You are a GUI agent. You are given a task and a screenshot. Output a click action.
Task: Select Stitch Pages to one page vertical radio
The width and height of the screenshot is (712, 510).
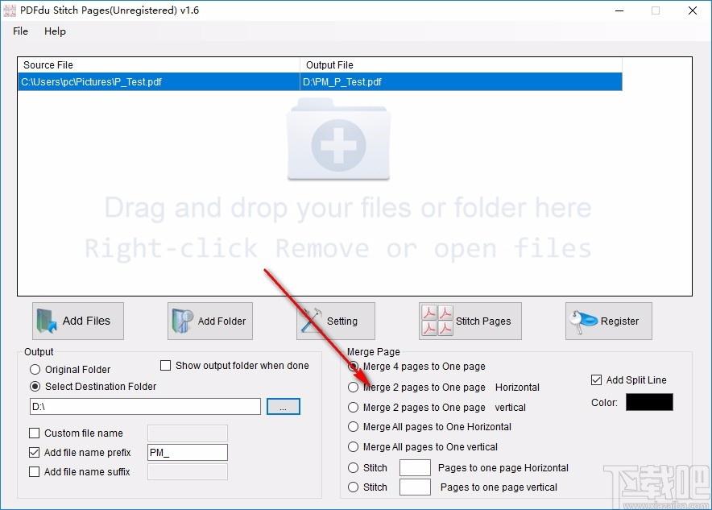[354, 487]
